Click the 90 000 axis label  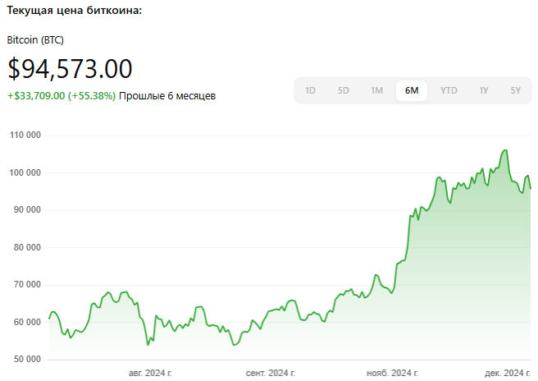tap(27, 210)
